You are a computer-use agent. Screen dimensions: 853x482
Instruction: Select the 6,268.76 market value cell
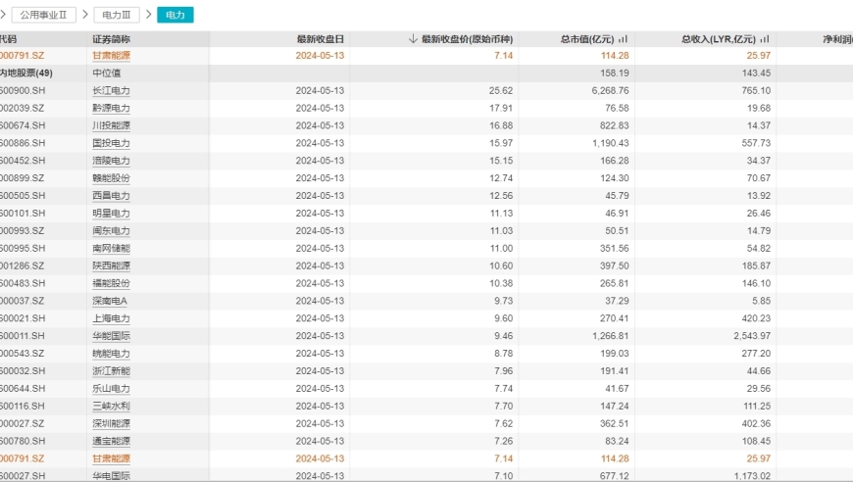[x=611, y=91]
